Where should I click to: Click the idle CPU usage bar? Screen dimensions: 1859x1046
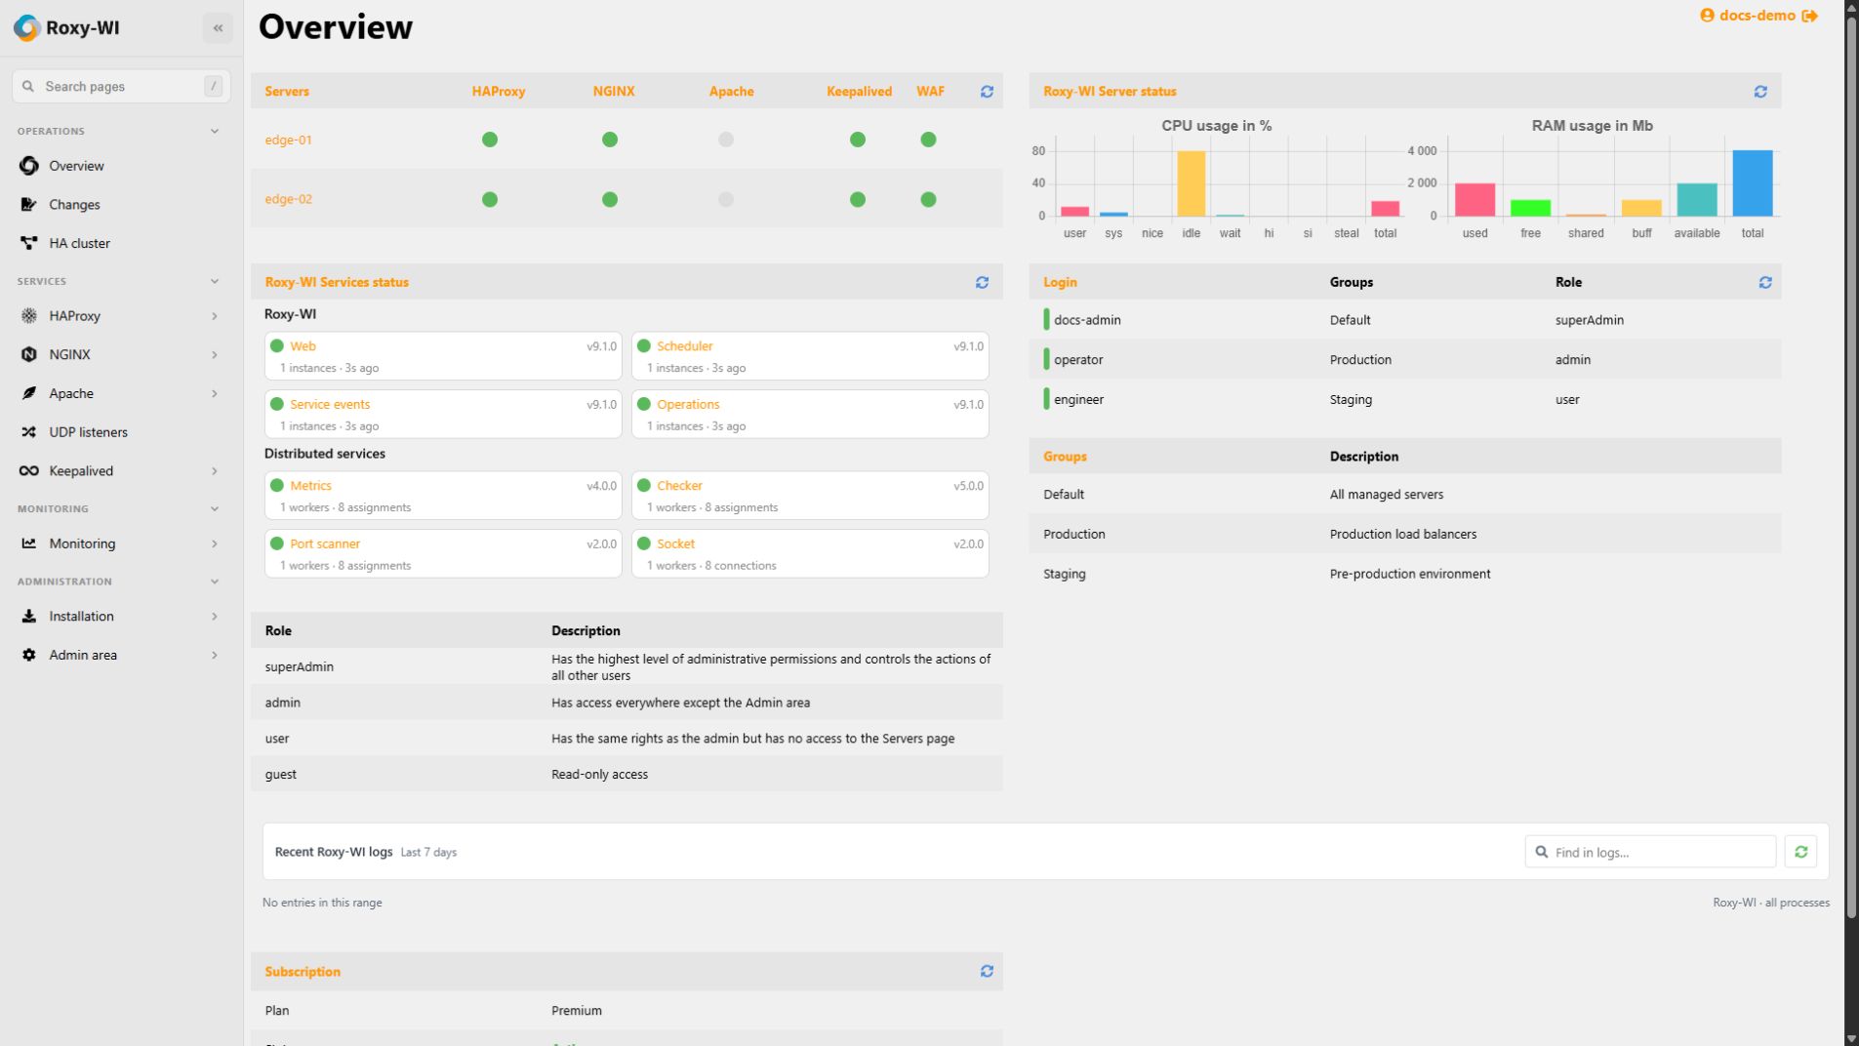pyautogui.click(x=1191, y=183)
